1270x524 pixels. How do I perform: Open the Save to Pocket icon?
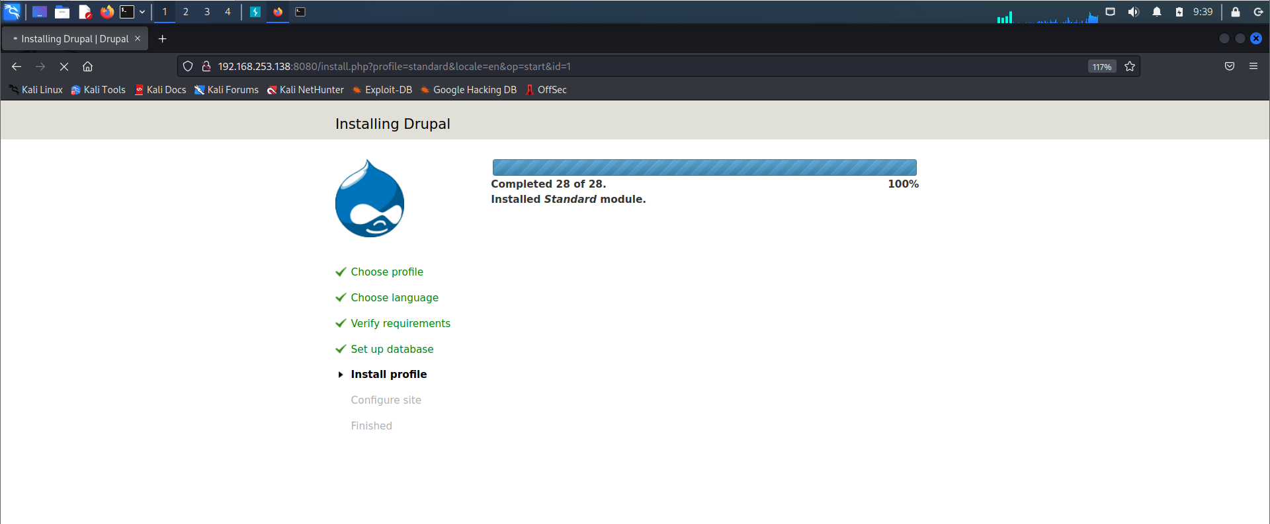click(1230, 66)
